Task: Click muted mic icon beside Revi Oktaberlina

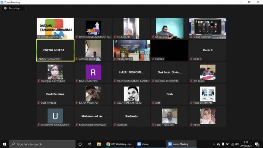Action: pyautogui.click(x=77, y=81)
